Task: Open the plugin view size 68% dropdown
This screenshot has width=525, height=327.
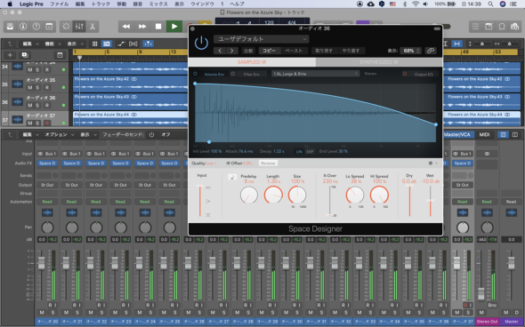Action: [x=410, y=51]
